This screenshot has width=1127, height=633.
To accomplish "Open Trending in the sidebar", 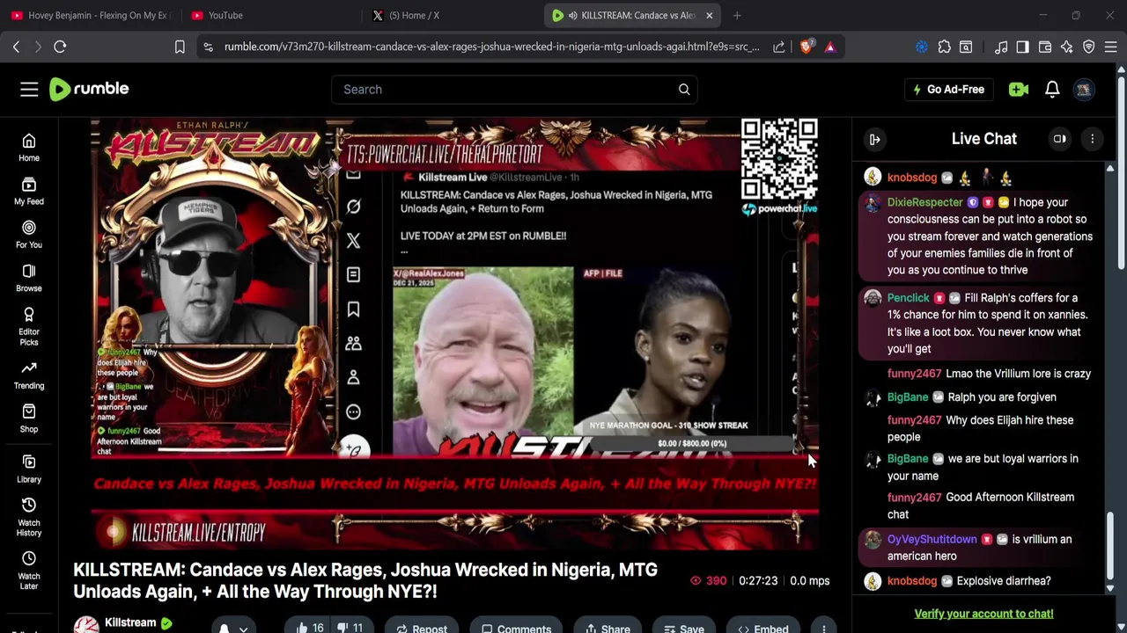I will point(29,375).
